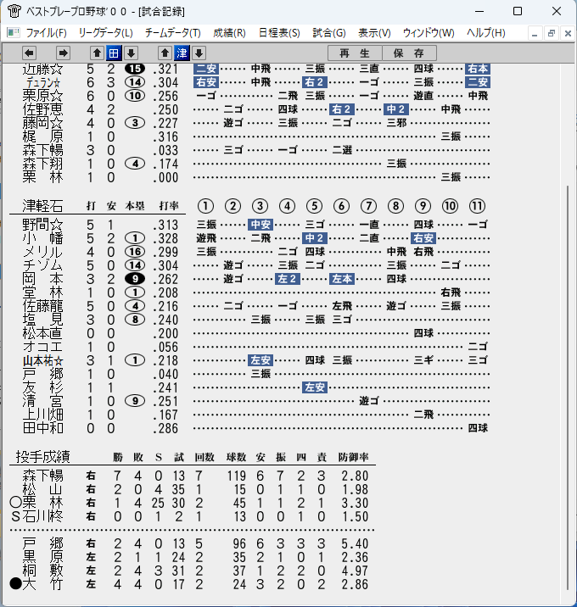
Task: Open the リーグデータ(L) menu
Action: tap(105, 33)
